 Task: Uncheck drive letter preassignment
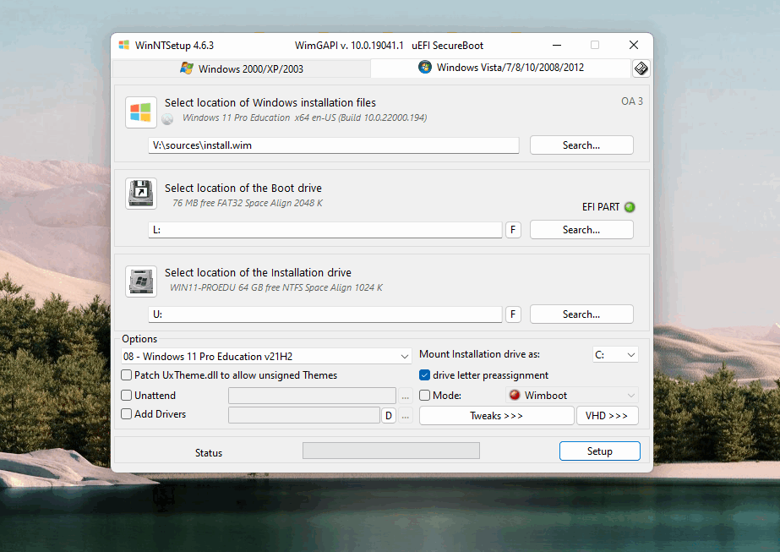[x=424, y=374]
